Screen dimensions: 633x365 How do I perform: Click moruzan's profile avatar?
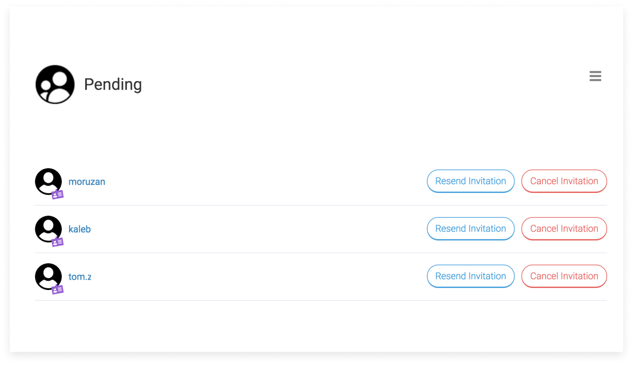click(x=48, y=181)
